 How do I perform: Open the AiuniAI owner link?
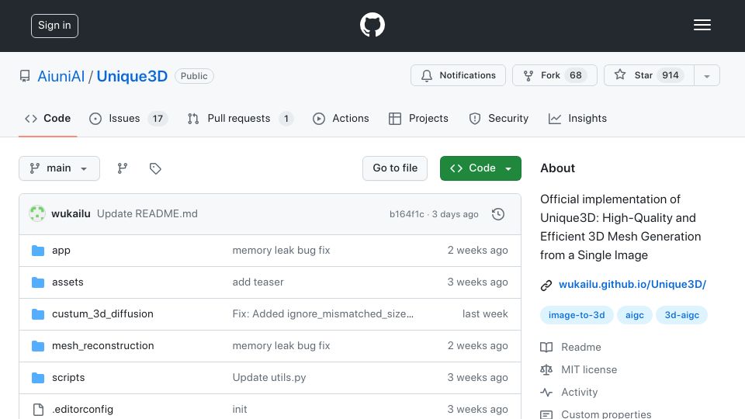(x=61, y=76)
